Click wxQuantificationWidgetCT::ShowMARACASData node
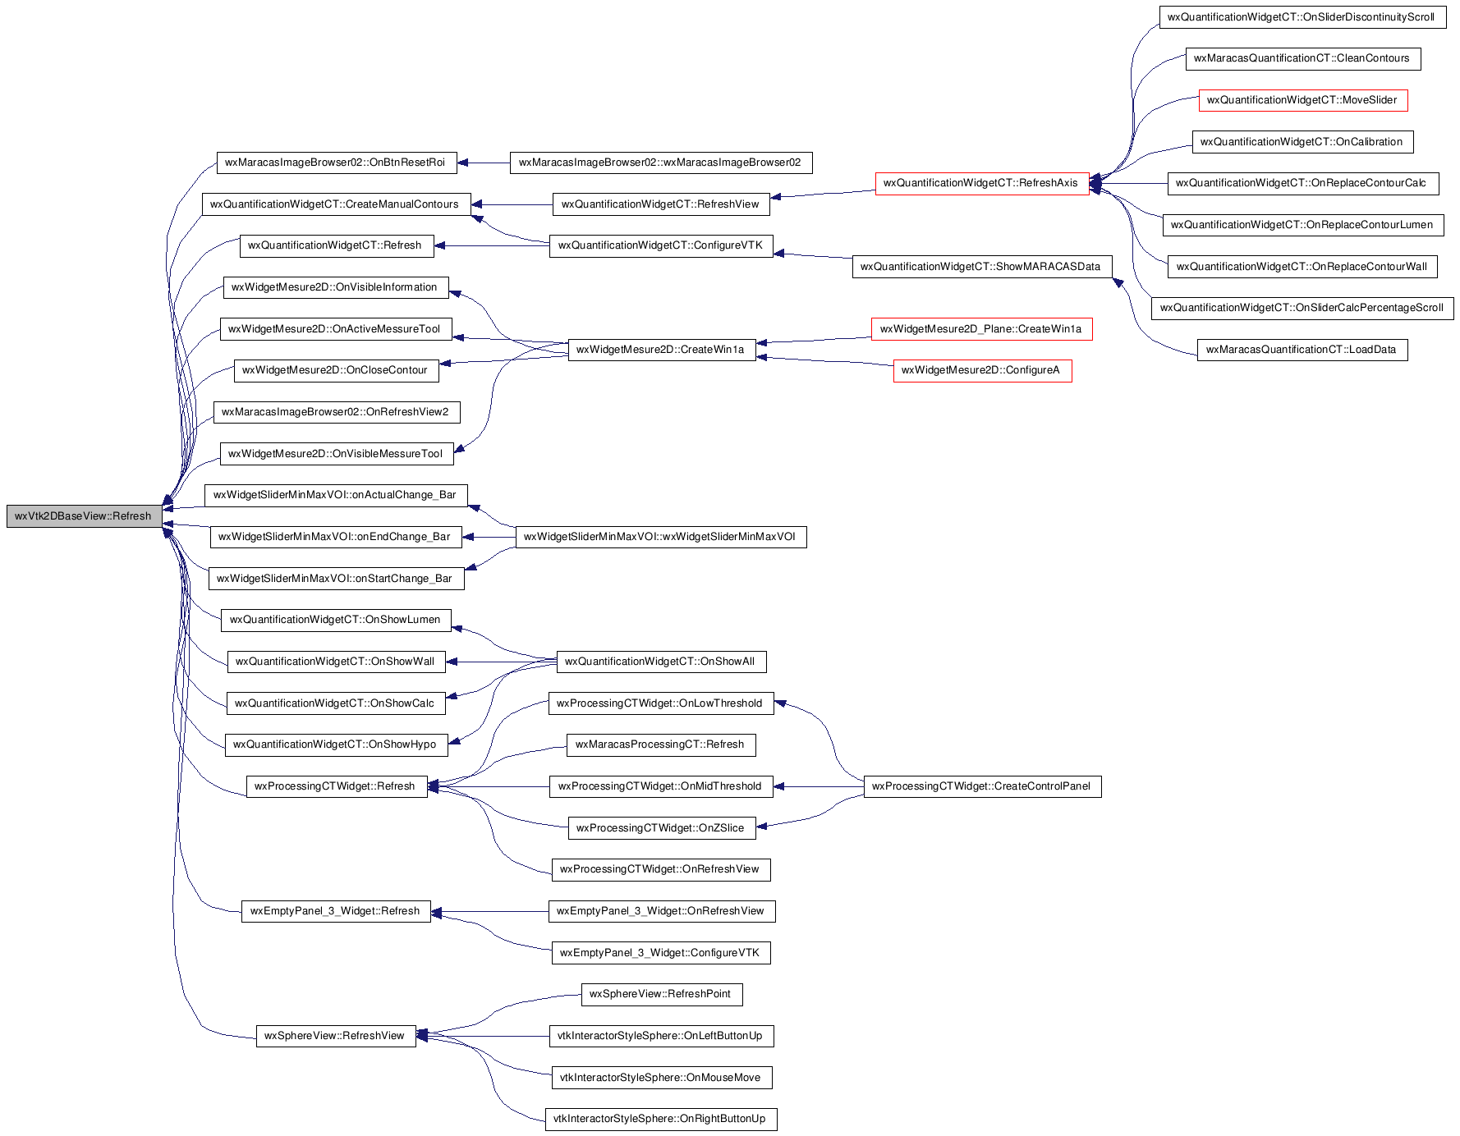 [982, 267]
